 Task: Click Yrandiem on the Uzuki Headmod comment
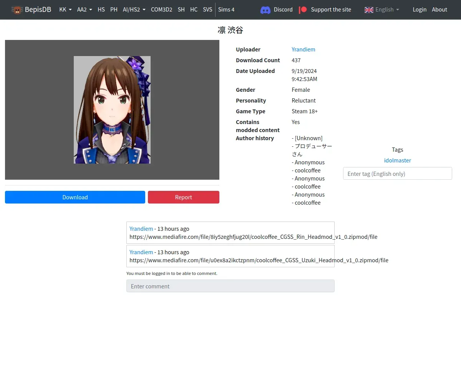[141, 252]
